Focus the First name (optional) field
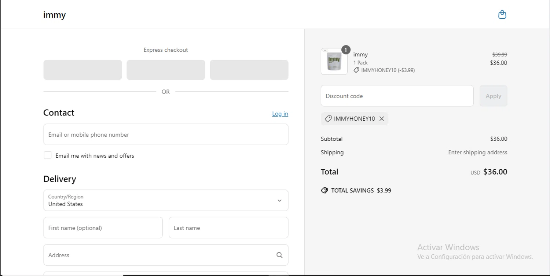The height and width of the screenshot is (276, 550). (103, 228)
